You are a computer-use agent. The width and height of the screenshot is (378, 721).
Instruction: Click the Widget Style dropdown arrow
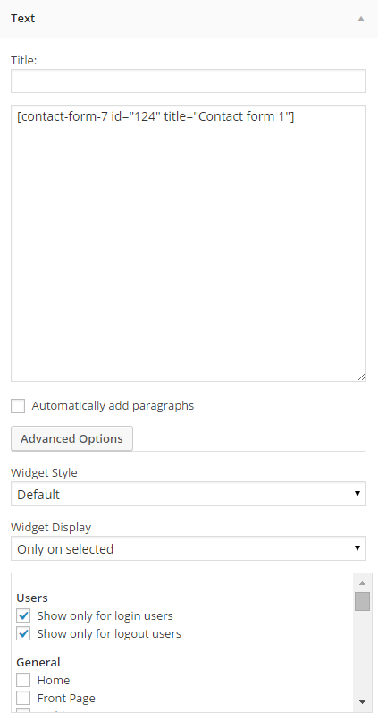pyautogui.click(x=357, y=494)
